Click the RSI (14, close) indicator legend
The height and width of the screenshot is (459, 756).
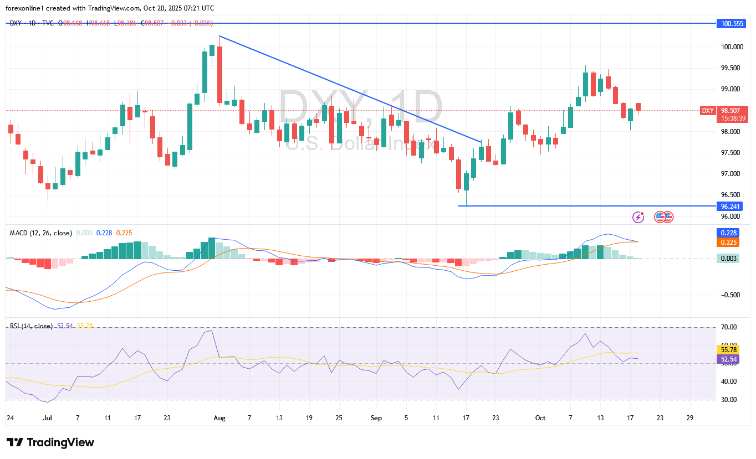(x=31, y=326)
